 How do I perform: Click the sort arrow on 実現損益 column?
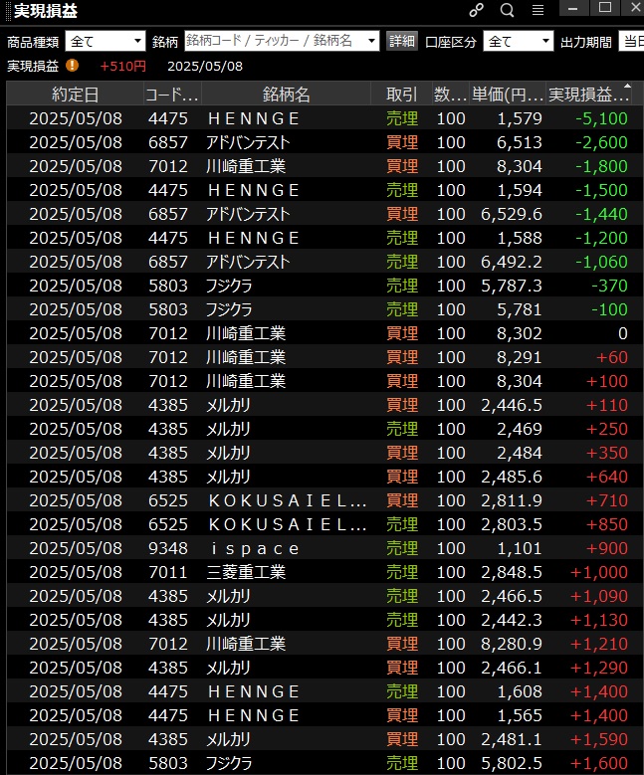(627, 87)
